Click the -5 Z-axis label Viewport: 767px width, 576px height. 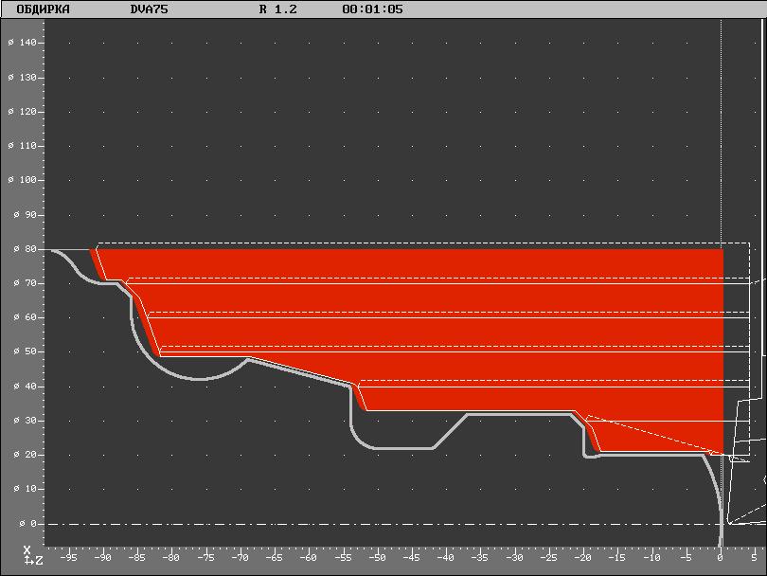tap(687, 557)
